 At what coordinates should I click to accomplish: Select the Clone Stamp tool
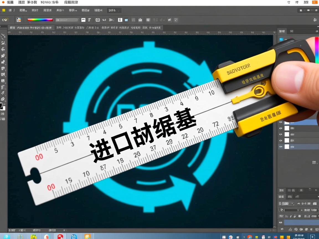pyautogui.click(x=4, y=68)
